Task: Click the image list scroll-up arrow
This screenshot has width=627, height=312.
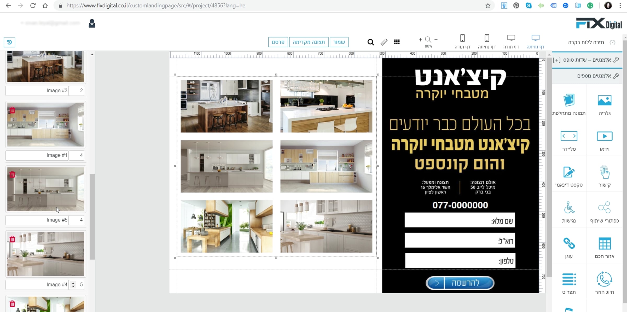Action: pos(92,55)
